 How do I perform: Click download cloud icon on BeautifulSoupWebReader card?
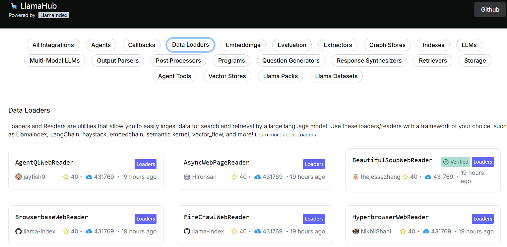428,177
